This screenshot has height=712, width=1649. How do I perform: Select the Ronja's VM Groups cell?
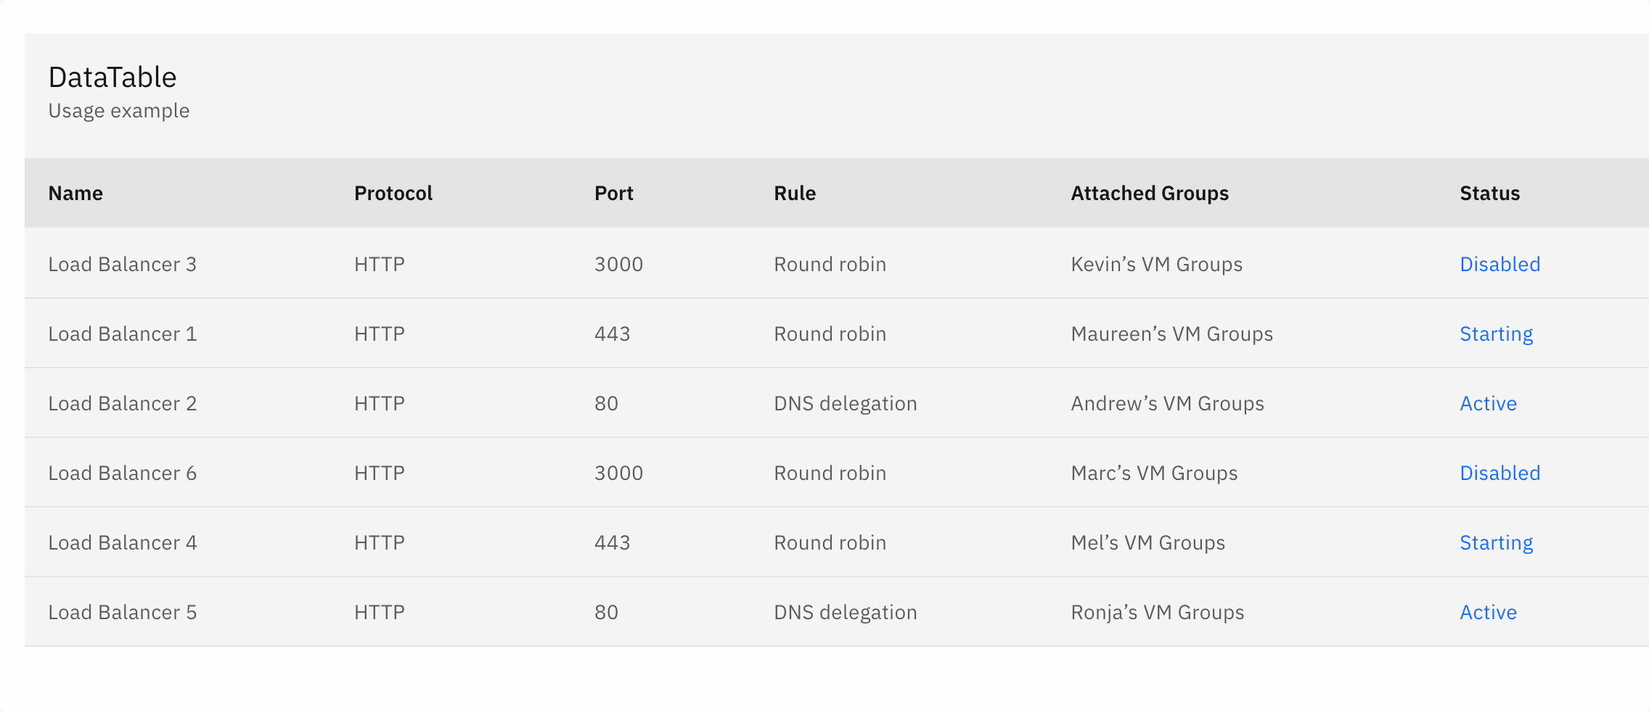[1157, 612]
